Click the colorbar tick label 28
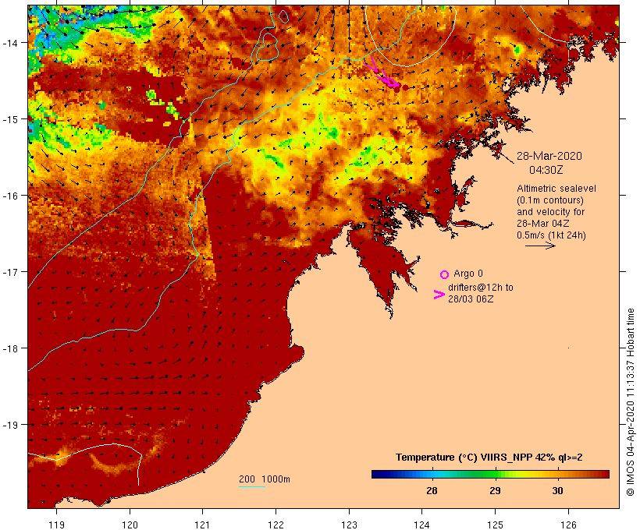The width and height of the screenshot is (640, 530). (432, 491)
